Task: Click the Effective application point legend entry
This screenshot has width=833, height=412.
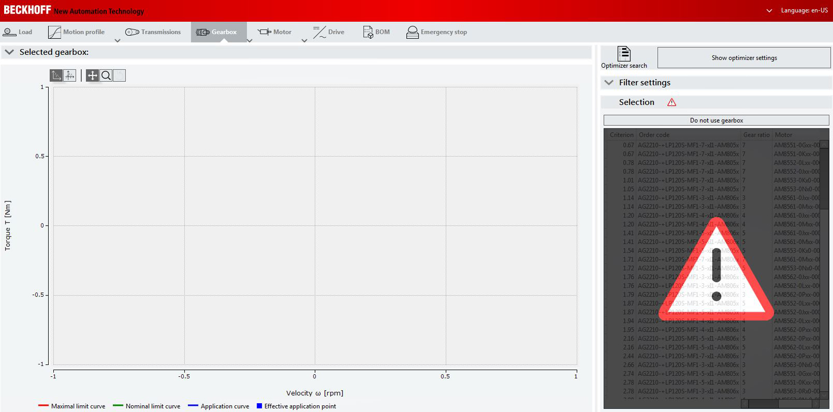Action: (296, 406)
